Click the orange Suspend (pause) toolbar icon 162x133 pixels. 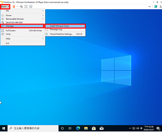pos(14,7)
